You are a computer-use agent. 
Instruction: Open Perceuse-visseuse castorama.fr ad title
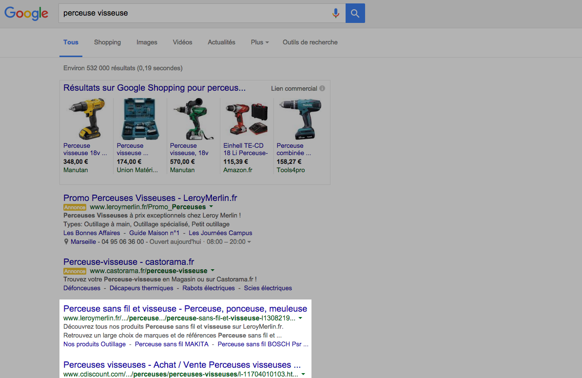129,262
